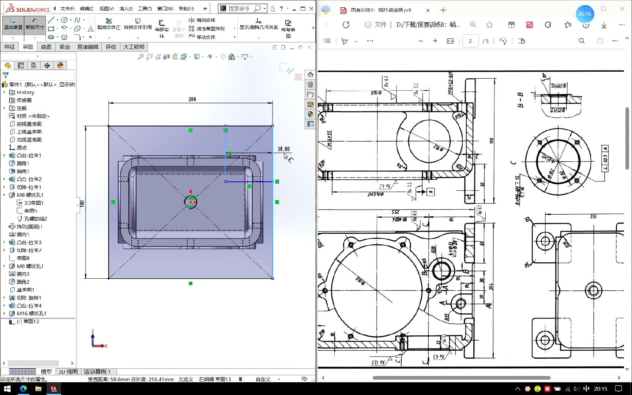Open the search command dropdown arrow
Screen dimensions: 632x395
pos(264,8)
